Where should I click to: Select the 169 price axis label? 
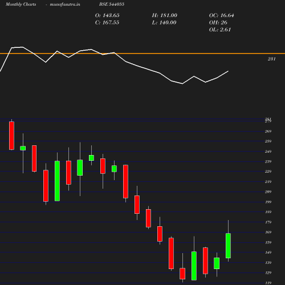click(x=268, y=233)
